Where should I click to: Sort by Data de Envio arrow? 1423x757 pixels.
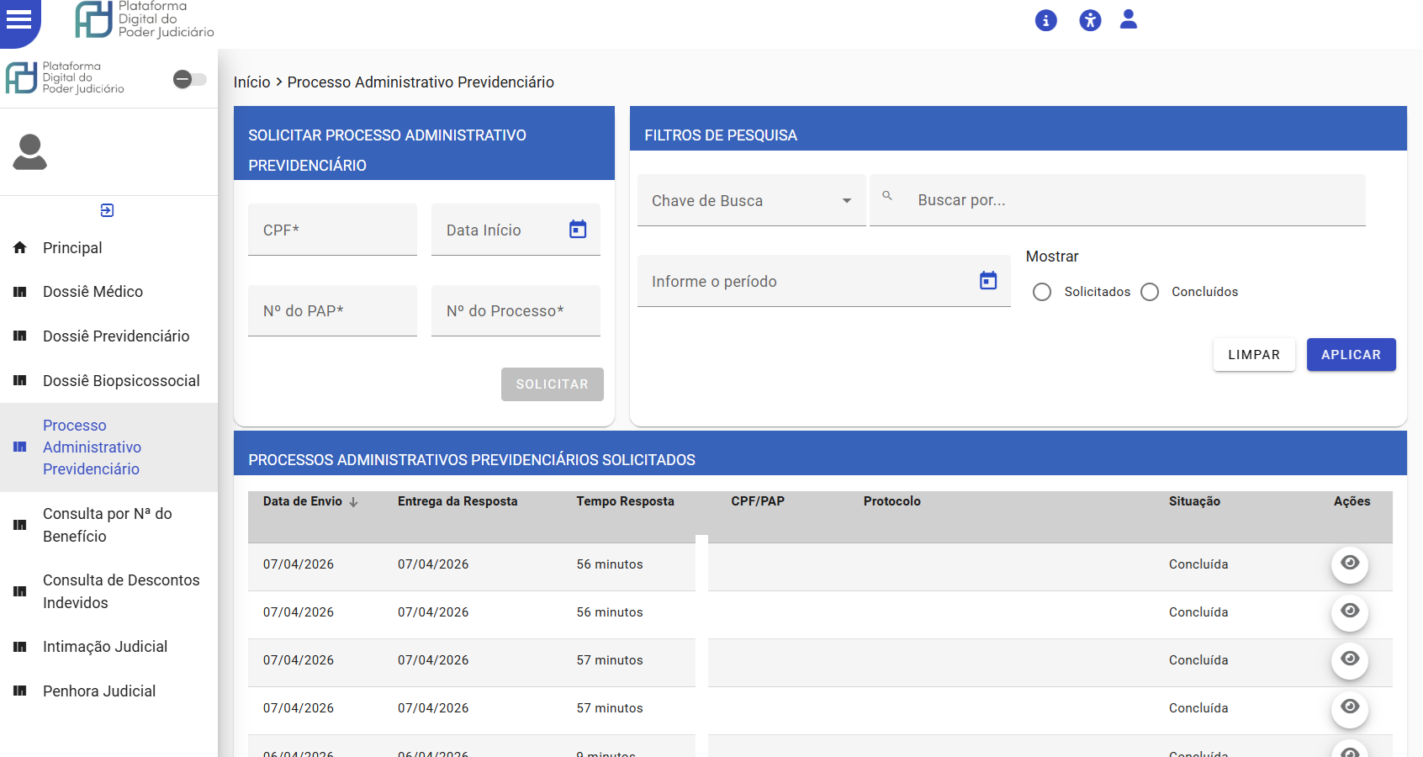click(x=354, y=502)
